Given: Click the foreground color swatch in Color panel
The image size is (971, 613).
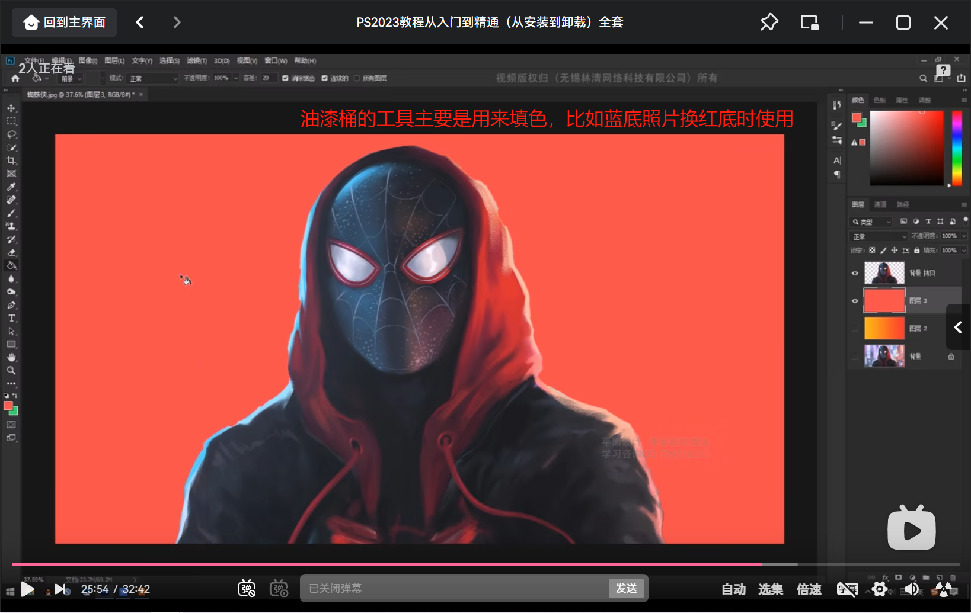Looking at the screenshot, I should pos(857,117).
